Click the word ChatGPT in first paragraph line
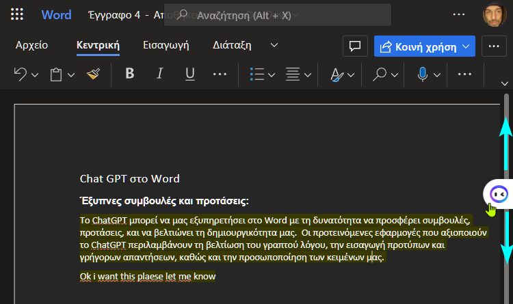Screen dimensions: 513x304 click(109, 221)
